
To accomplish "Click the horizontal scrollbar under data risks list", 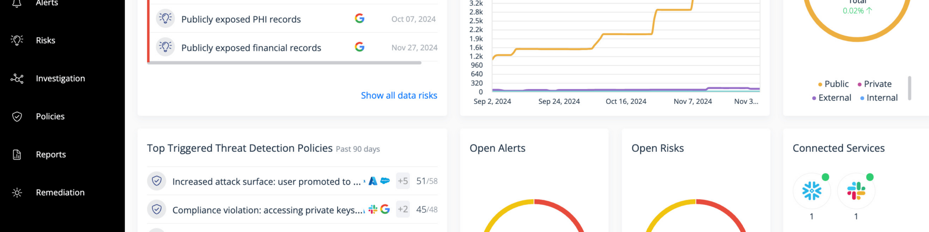I will (285, 63).
